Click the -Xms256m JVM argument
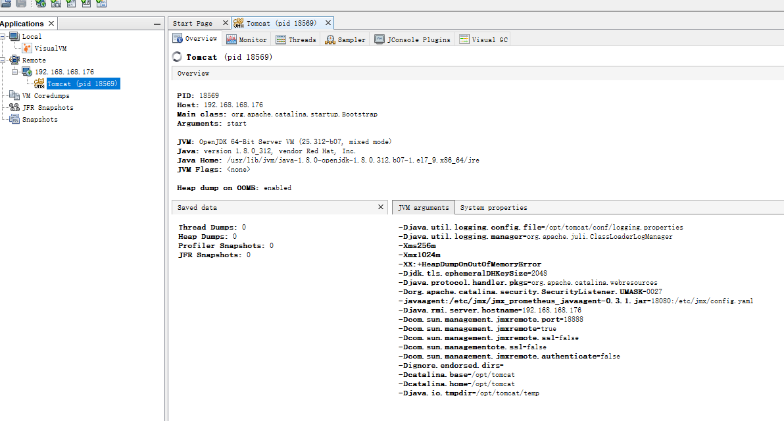Viewport: 784px width, 421px height. tap(417, 245)
